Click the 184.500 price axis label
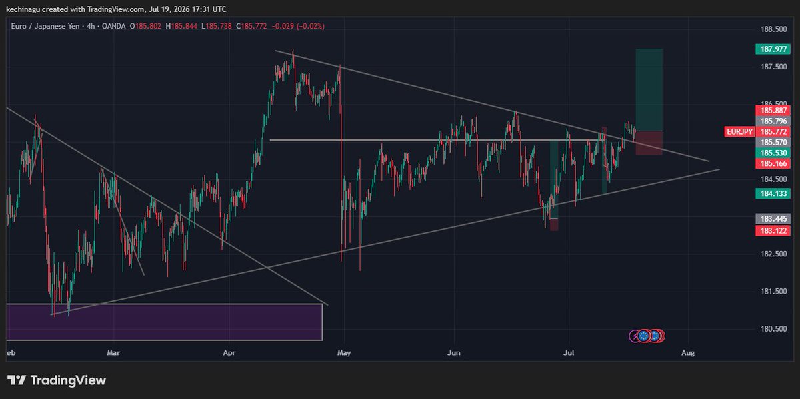 coord(775,179)
